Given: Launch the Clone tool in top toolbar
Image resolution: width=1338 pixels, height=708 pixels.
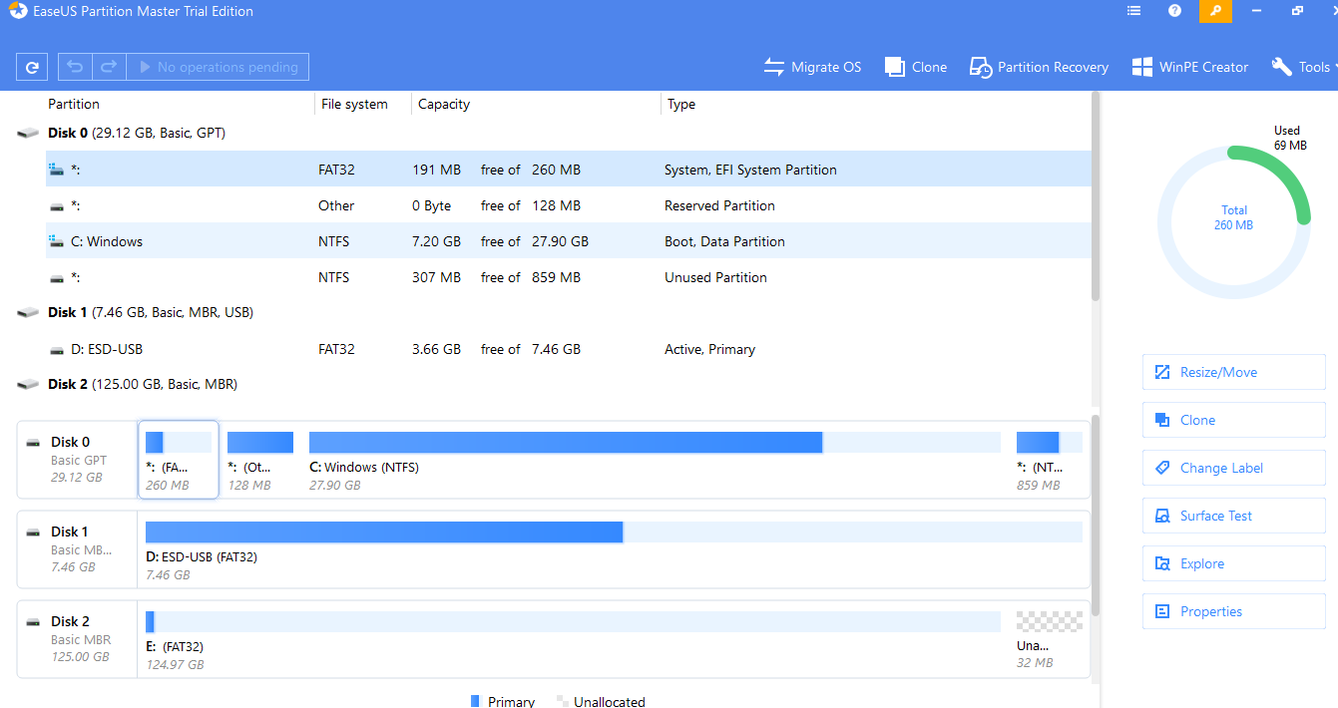Looking at the screenshot, I should tap(915, 67).
